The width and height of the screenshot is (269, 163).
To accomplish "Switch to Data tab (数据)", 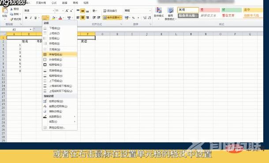I will click(x=64, y=3).
